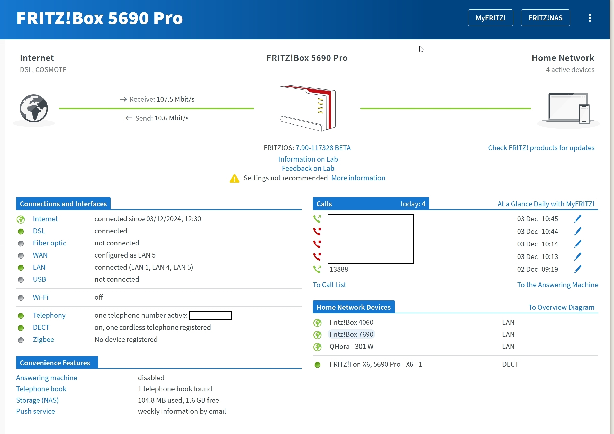Click the FRITZ!Box 5690 Pro device image
The height and width of the screenshot is (434, 614).
click(307, 108)
